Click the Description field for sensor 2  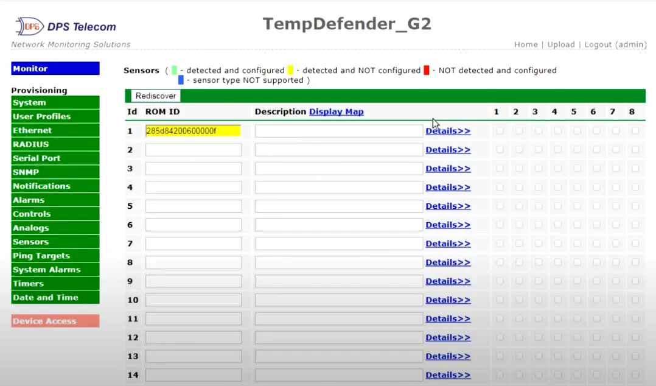click(338, 150)
